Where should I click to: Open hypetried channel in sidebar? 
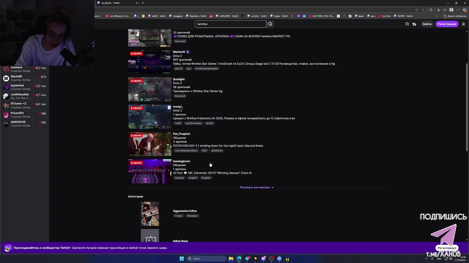click(25, 87)
